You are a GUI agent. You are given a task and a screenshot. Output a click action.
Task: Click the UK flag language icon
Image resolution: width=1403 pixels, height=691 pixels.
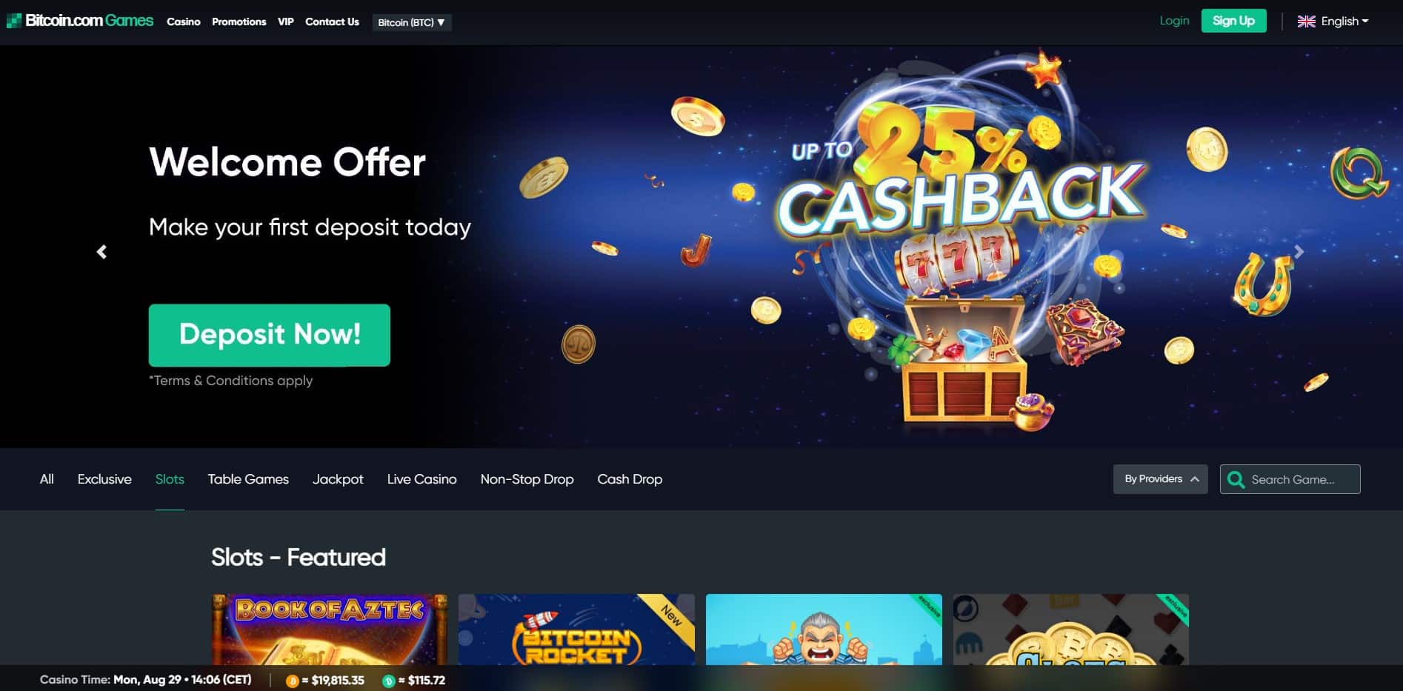(x=1306, y=21)
